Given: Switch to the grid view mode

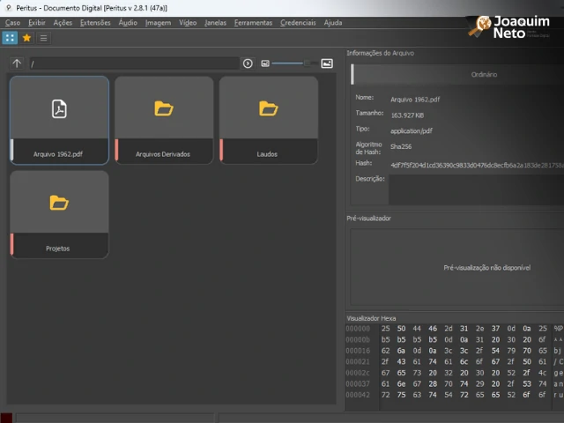Looking at the screenshot, I should pos(10,38).
